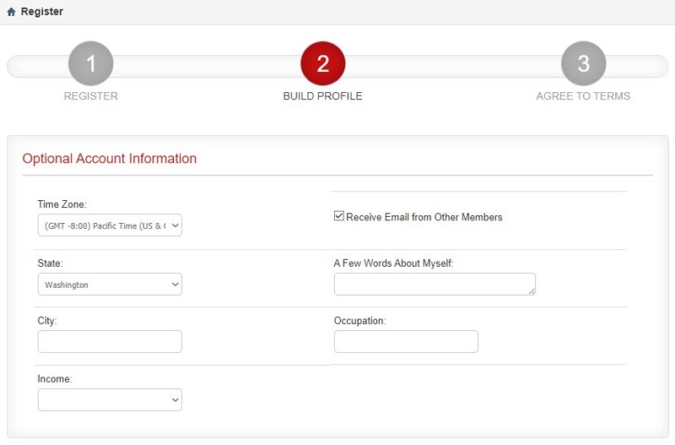Select the BUILD PROFILE step label
This screenshot has height=445, width=675.
(323, 97)
